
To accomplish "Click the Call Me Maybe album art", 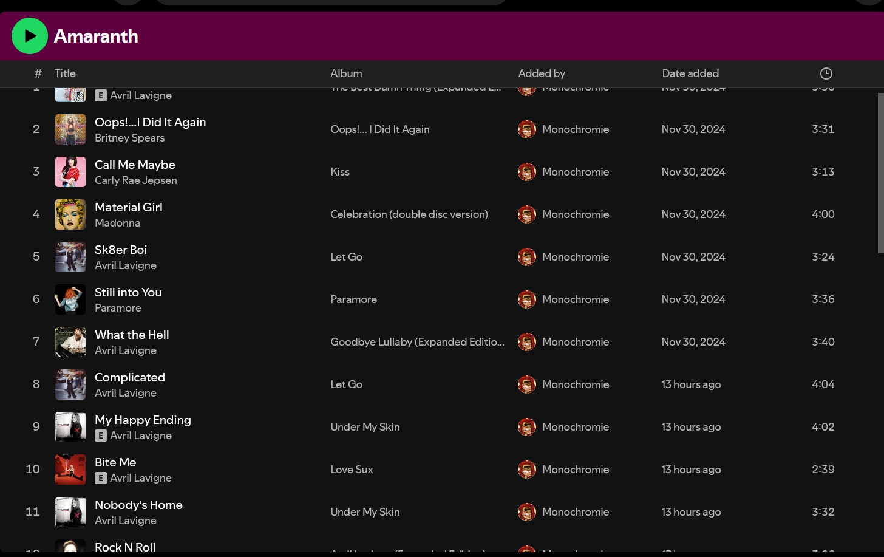I will [x=70, y=172].
